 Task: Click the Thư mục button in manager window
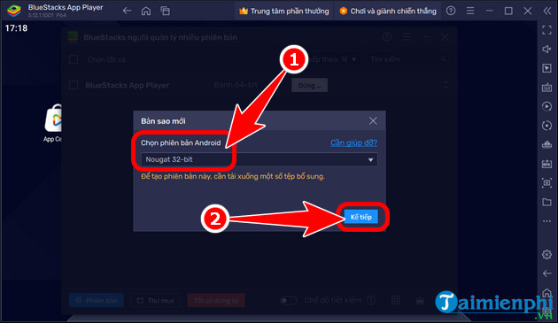pyautogui.click(x=156, y=301)
